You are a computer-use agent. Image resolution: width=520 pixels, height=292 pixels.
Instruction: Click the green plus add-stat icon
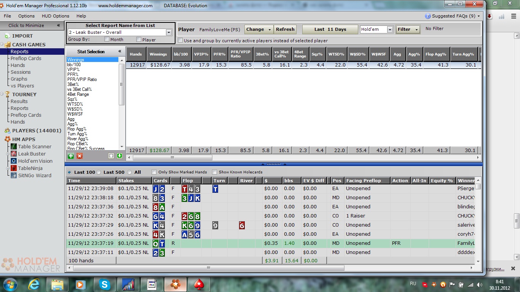pyautogui.click(x=71, y=156)
